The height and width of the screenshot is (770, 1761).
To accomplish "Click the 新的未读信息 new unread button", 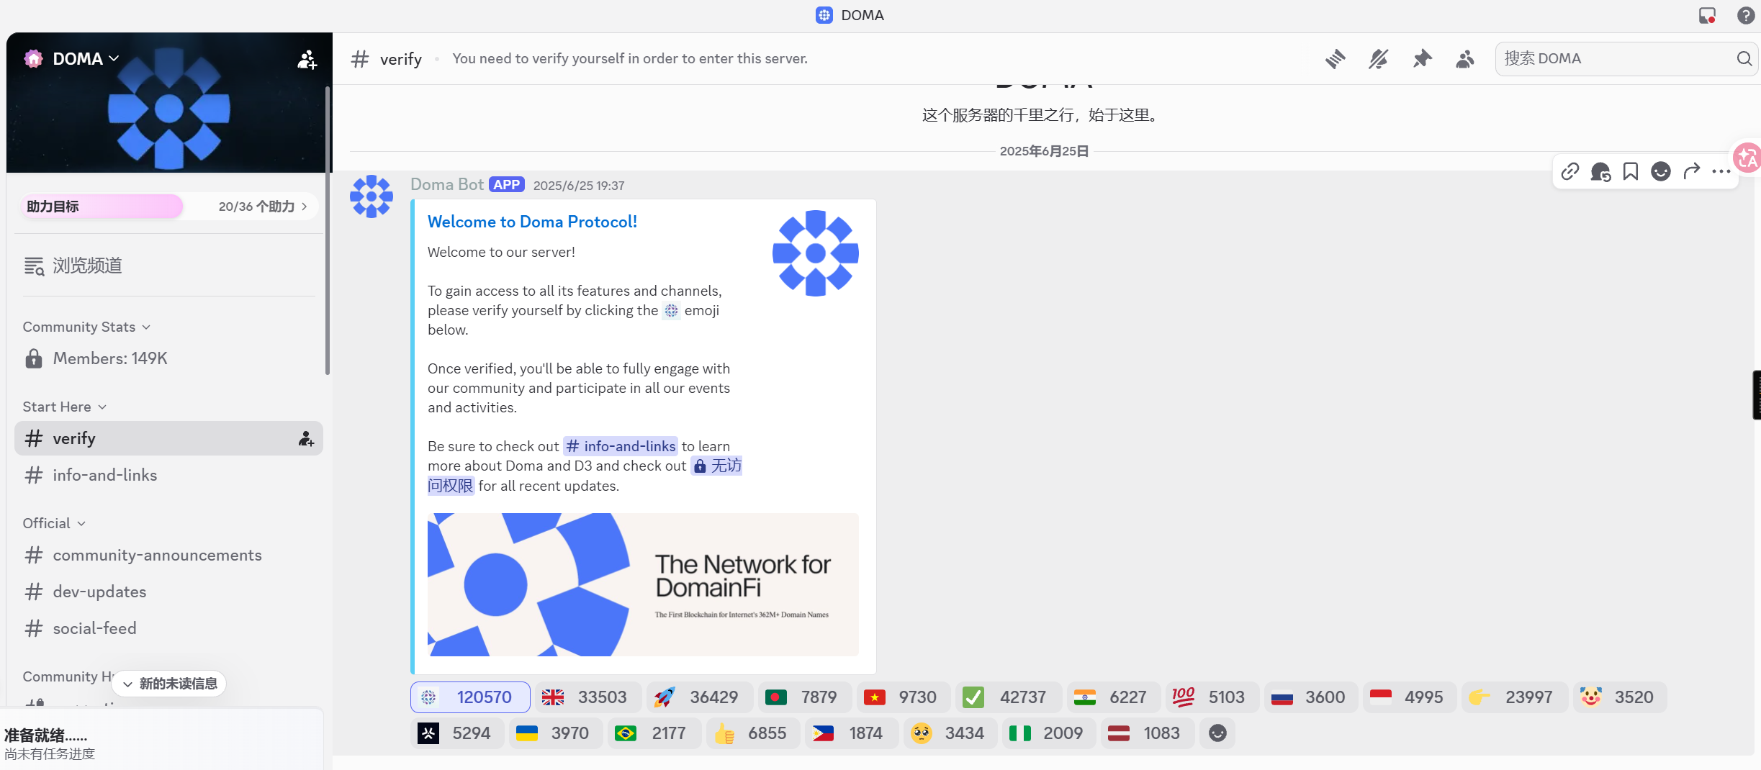I will coord(170,684).
